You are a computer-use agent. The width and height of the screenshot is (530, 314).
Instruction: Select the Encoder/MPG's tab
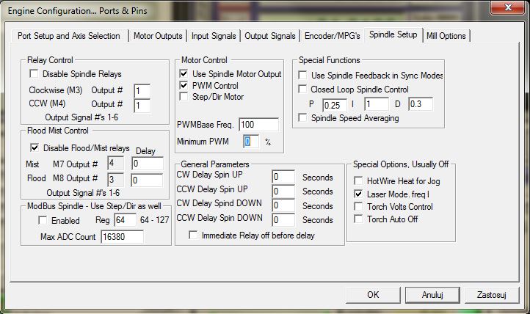(333, 36)
